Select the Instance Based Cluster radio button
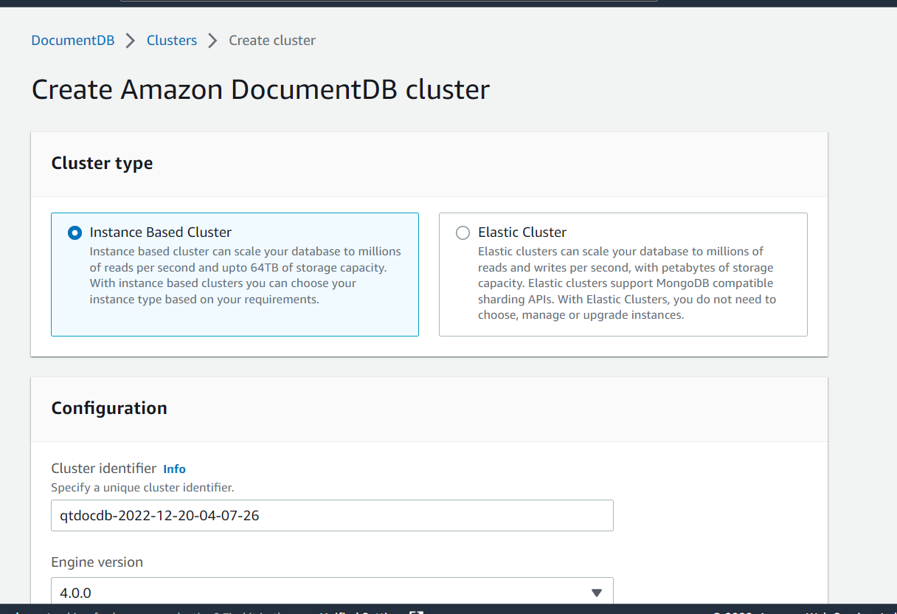The image size is (897, 614). point(75,232)
